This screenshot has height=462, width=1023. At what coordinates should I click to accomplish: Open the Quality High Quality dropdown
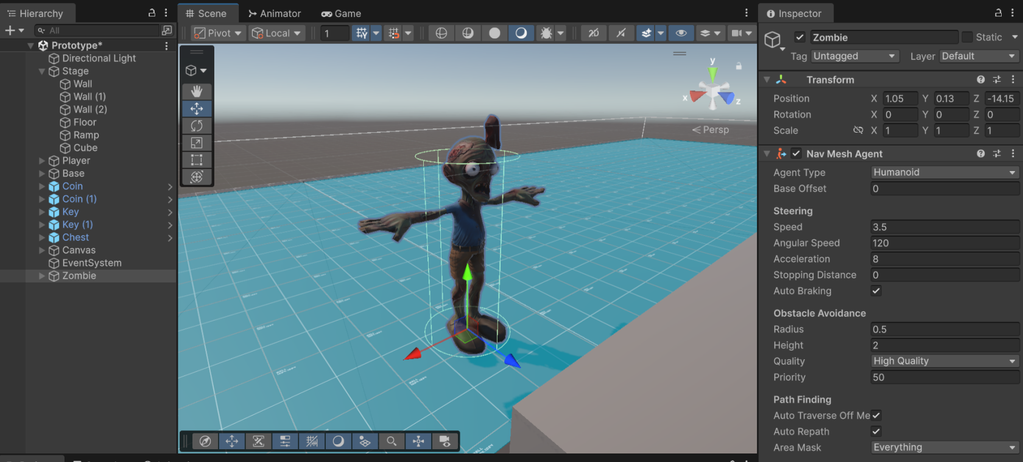point(945,361)
